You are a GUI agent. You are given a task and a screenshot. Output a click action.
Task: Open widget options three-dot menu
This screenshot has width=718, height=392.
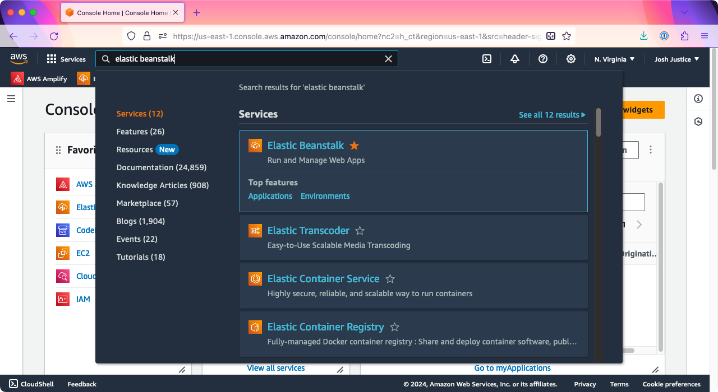point(651,150)
